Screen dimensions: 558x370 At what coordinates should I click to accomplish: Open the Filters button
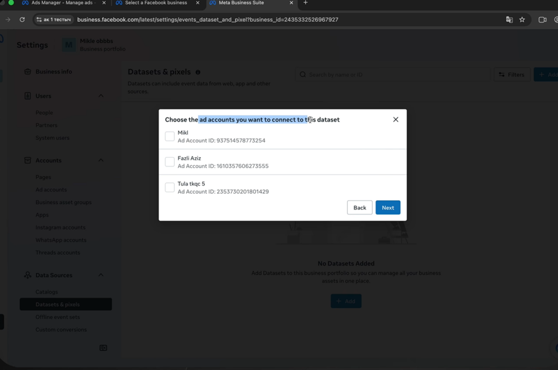pos(512,75)
